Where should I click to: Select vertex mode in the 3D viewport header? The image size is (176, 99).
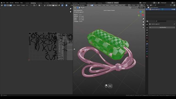point(89,5)
